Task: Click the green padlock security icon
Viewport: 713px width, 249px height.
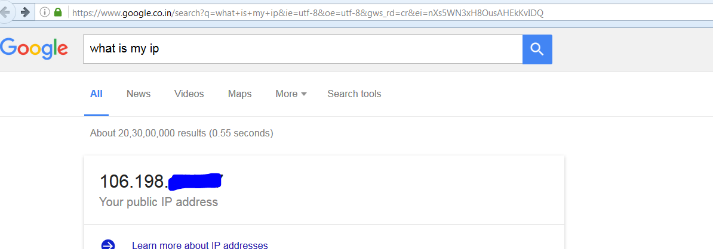Action: [58, 12]
